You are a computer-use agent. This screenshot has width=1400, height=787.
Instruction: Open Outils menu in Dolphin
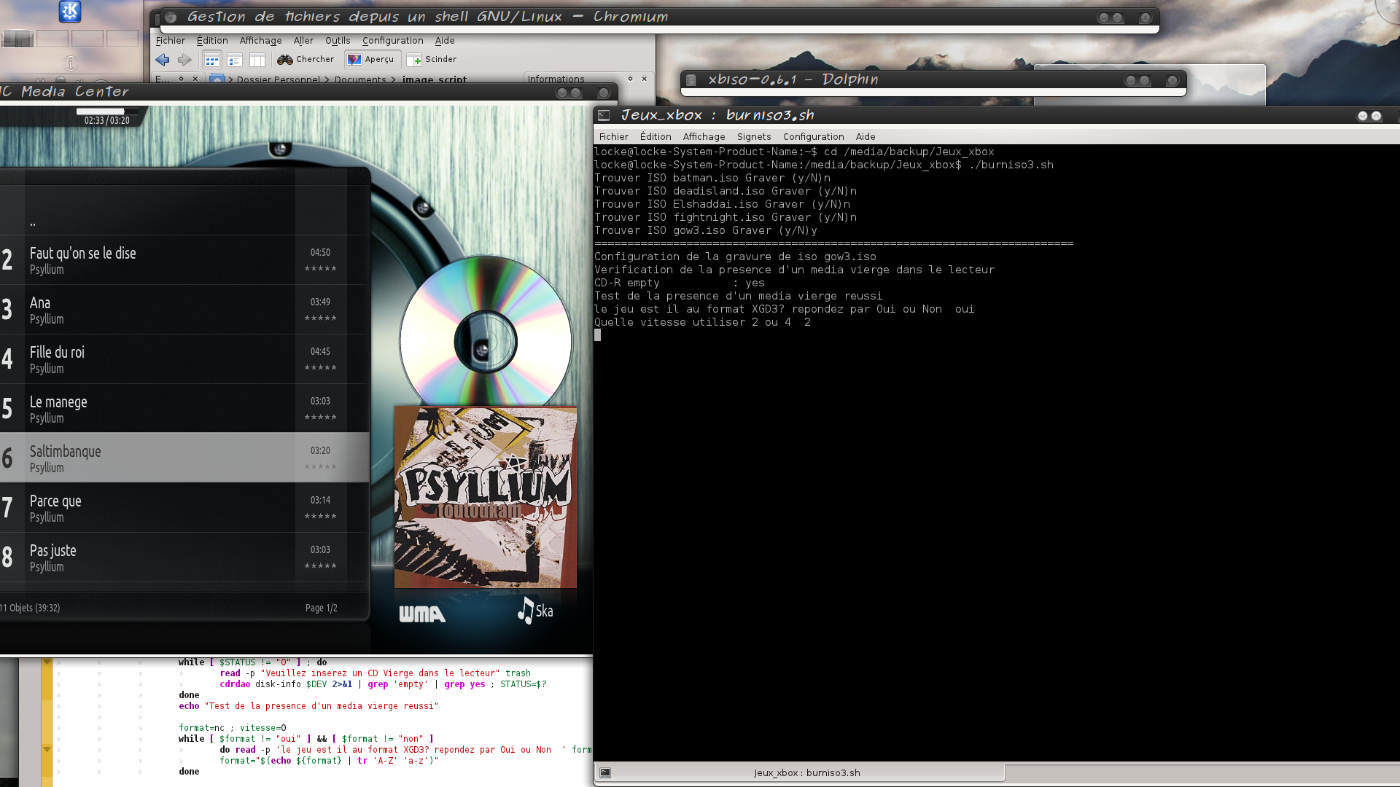[338, 41]
